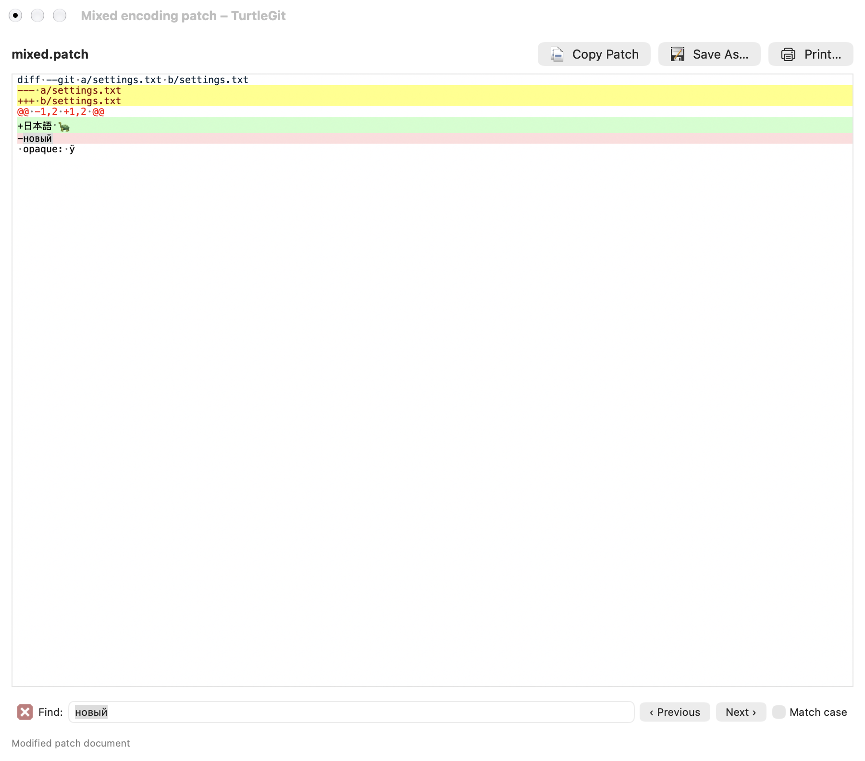Click the window close button in title bar
Image resolution: width=865 pixels, height=761 pixels.
pos(15,15)
